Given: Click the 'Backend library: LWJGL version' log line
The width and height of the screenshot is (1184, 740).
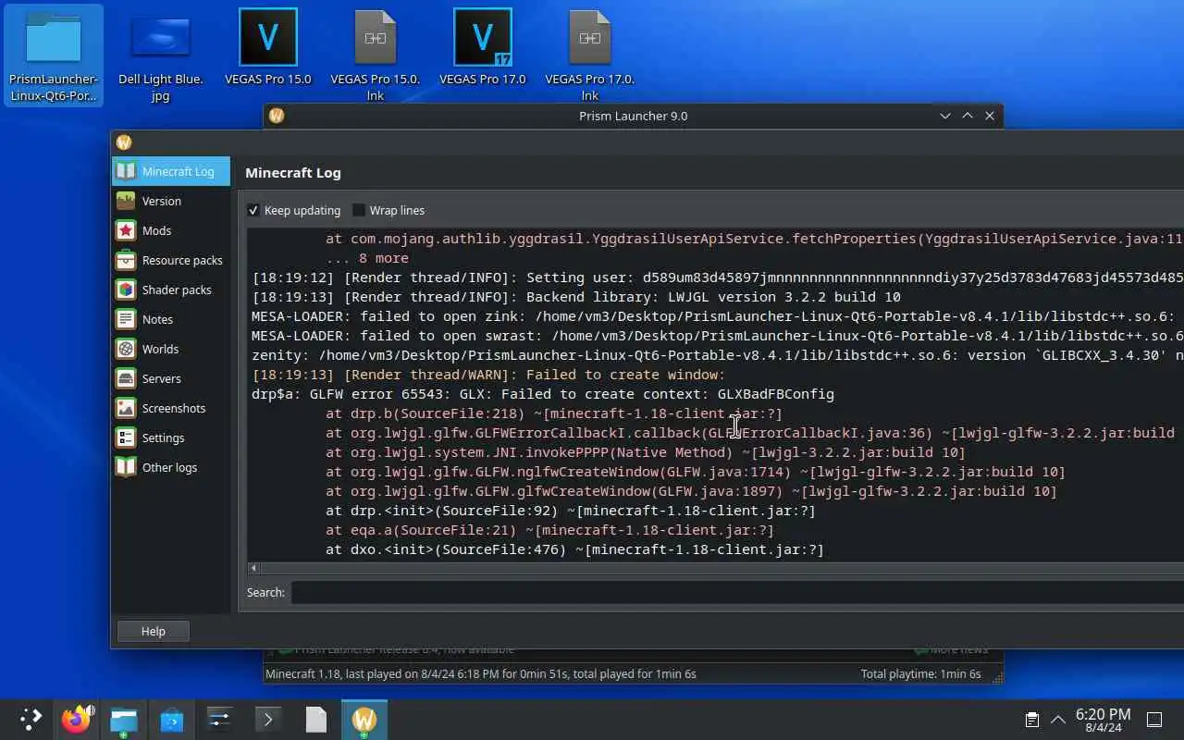Looking at the screenshot, I should tap(576, 297).
